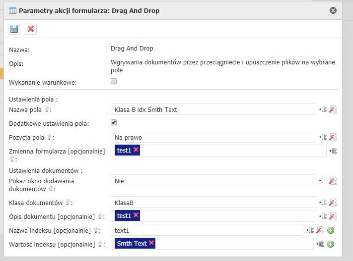
Task: Click hint bulb next to Klasa dokumentów
Action: pos(68,203)
